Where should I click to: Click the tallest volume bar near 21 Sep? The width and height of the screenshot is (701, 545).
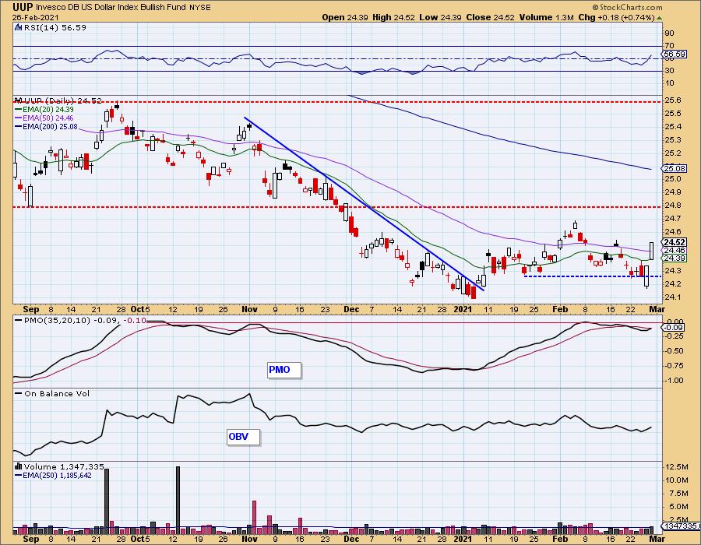point(107,501)
